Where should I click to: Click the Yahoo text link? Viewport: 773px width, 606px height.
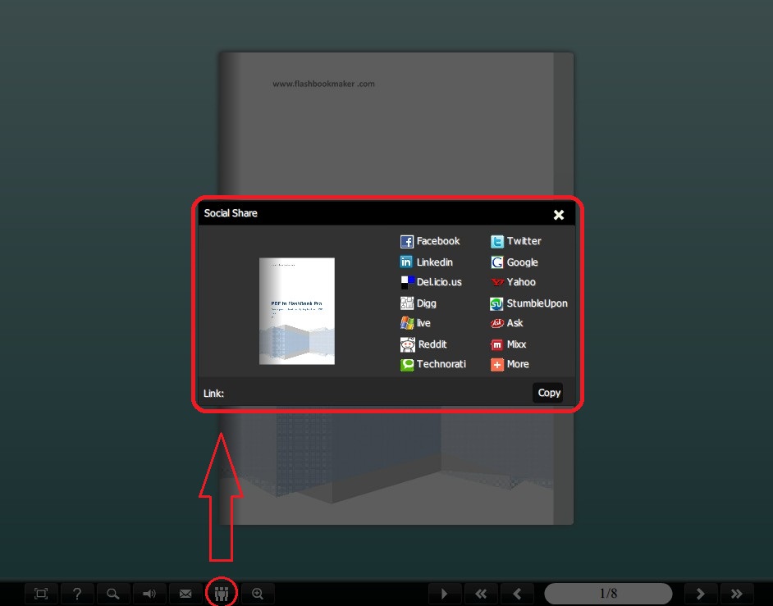click(521, 282)
